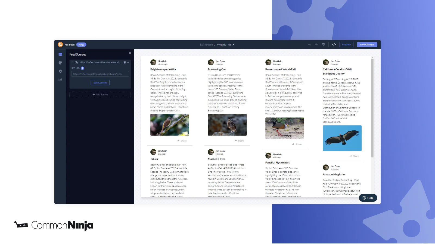Share the Burrowing Owl post
The width and height of the screenshot is (435, 244).
click(x=239, y=141)
